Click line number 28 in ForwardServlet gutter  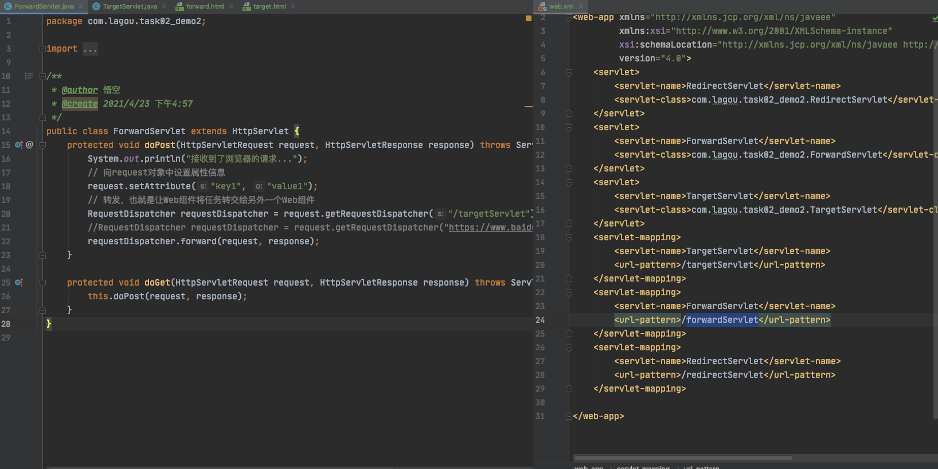click(x=6, y=324)
